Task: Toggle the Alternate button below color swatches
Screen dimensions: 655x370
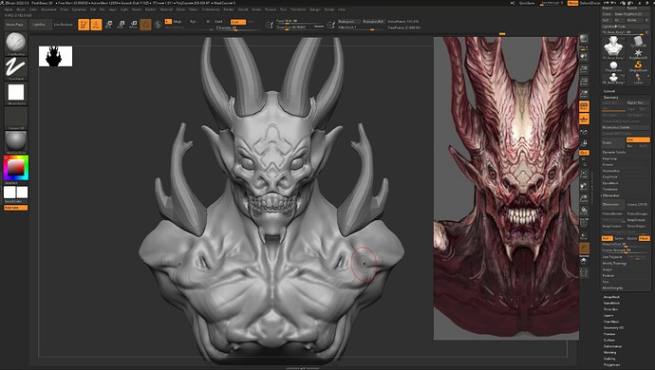Action: (x=16, y=208)
